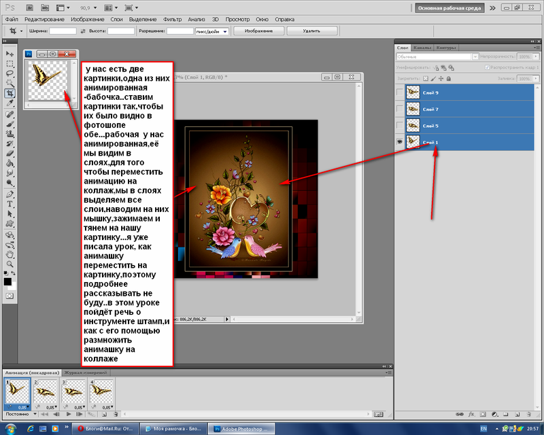
Task: Select the Custom Shape tool
Action: pos(10,224)
